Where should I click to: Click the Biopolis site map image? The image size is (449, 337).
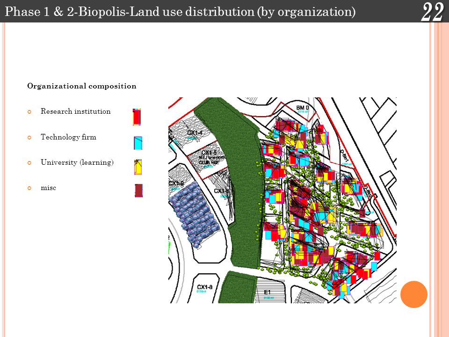point(282,200)
